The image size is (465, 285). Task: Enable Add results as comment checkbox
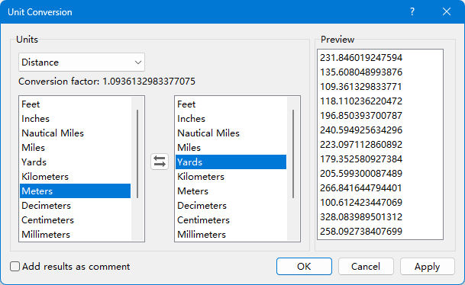point(15,267)
